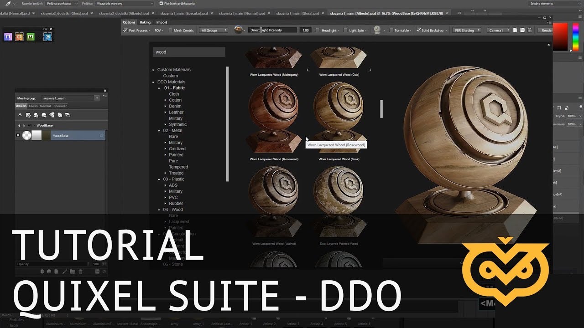The width and height of the screenshot is (584, 328).
Task: Click the reimport/refresh project icon in DDO panel
Action: (28, 115)
